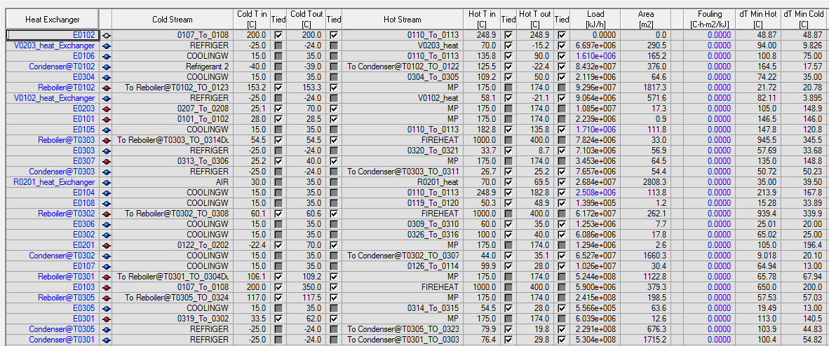
Task: Toggle Hot T in Tied checkbox for E0303
Action: (x=508, y=151)
